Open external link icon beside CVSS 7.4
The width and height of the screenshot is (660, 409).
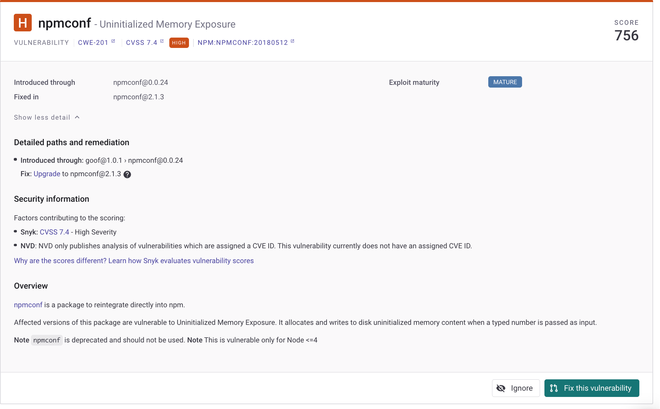point(162,41)
